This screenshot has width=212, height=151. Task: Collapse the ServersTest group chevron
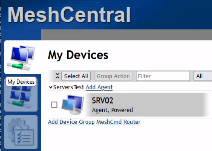[51, 87]
